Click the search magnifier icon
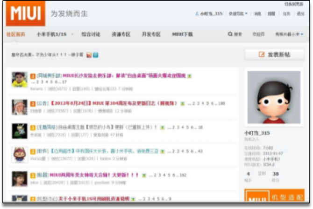313x209 pixels. click(x=230, y=34)
